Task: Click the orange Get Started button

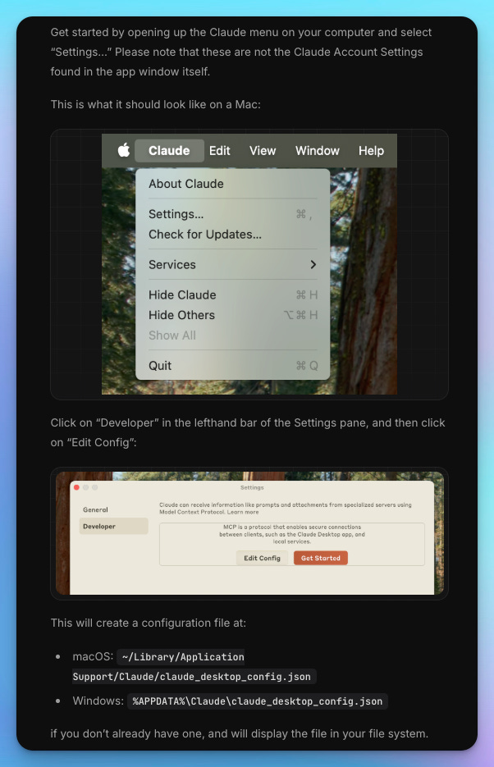Action: click(x=320, y=558)
